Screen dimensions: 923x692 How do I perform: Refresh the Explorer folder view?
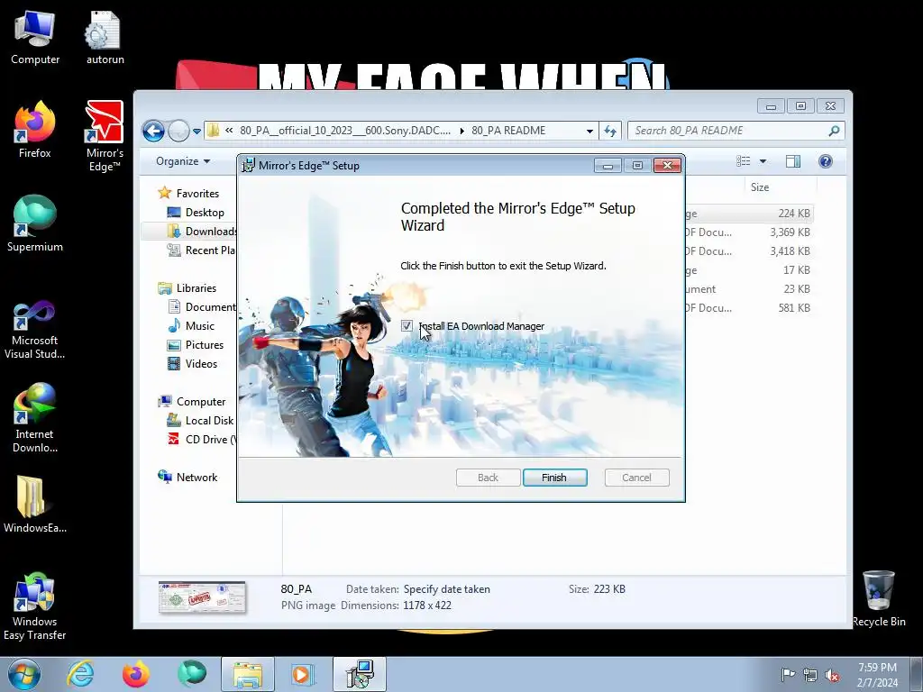pyautogui.click(x=610, y=131)
